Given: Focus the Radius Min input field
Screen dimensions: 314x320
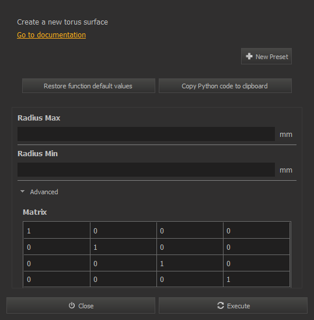Looking at the screenshot, I should tap(146, 170).
